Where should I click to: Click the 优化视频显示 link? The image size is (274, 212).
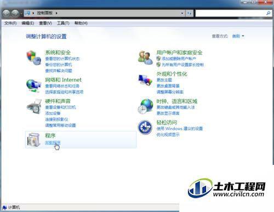(x=168, y=135)
